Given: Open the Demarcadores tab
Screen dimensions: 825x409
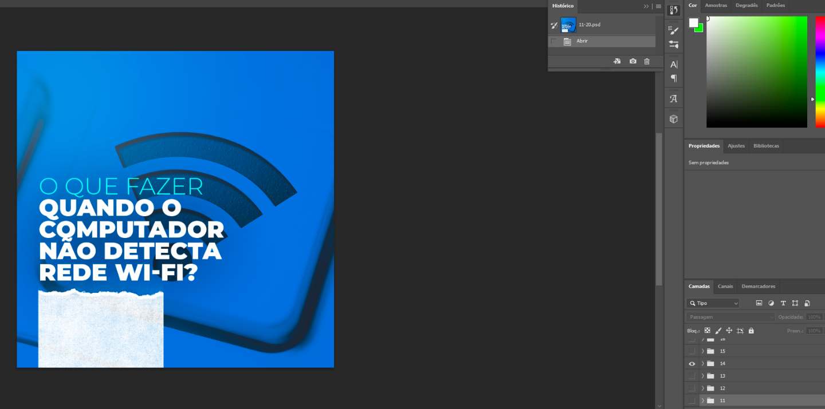Looking at the screenshot, I should click(759, 286).
